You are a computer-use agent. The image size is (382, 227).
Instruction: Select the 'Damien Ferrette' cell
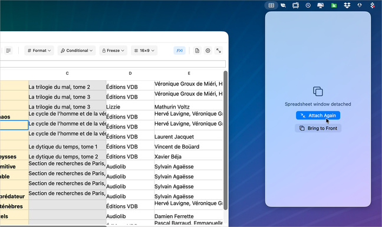[x=189, y=215]
